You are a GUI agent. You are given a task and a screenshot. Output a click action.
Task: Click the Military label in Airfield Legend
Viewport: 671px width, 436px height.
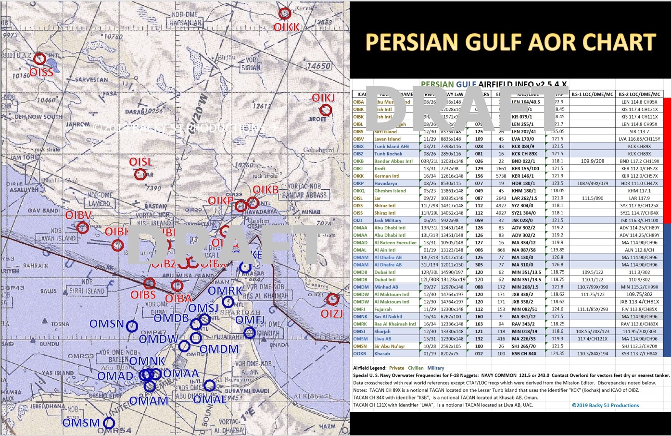pyautogui.click(x=436, y=368)
